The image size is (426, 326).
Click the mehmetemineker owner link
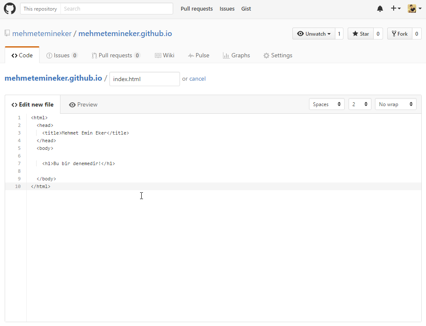[x=42, y=34]
